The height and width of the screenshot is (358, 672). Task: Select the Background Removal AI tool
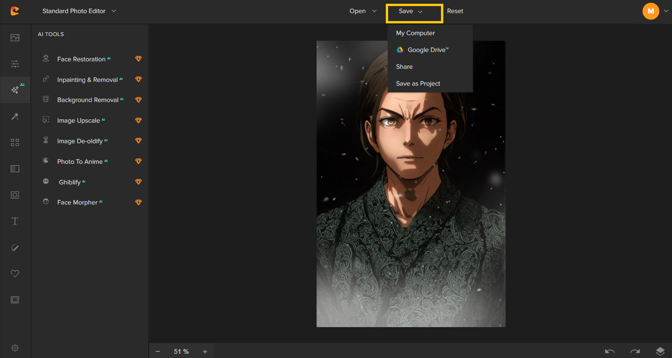click(88, 100)
